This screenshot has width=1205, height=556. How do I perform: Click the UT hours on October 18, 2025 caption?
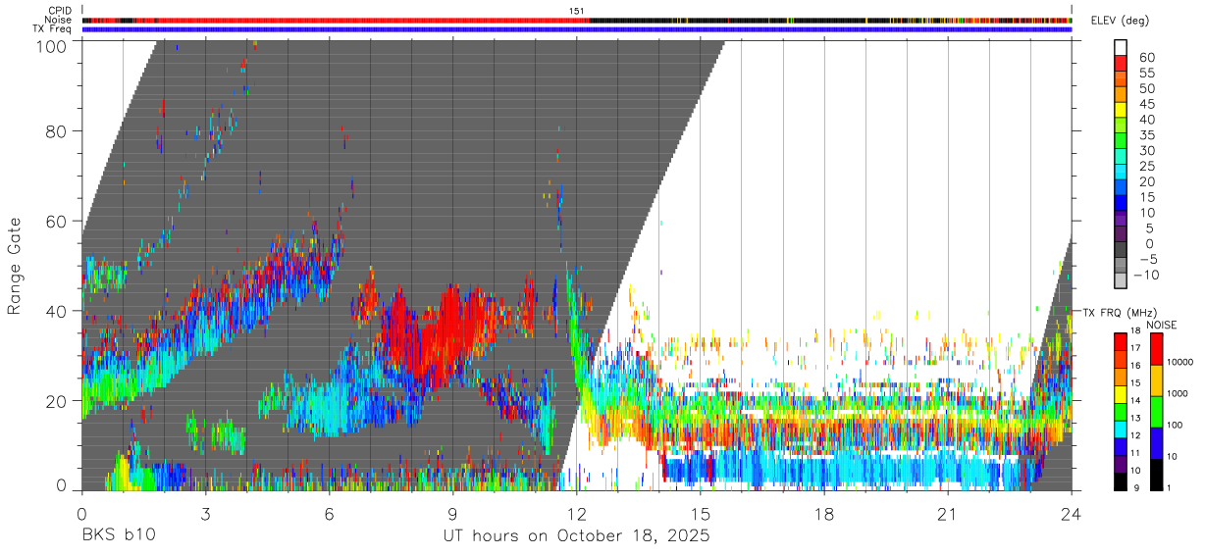pos(576,536)
